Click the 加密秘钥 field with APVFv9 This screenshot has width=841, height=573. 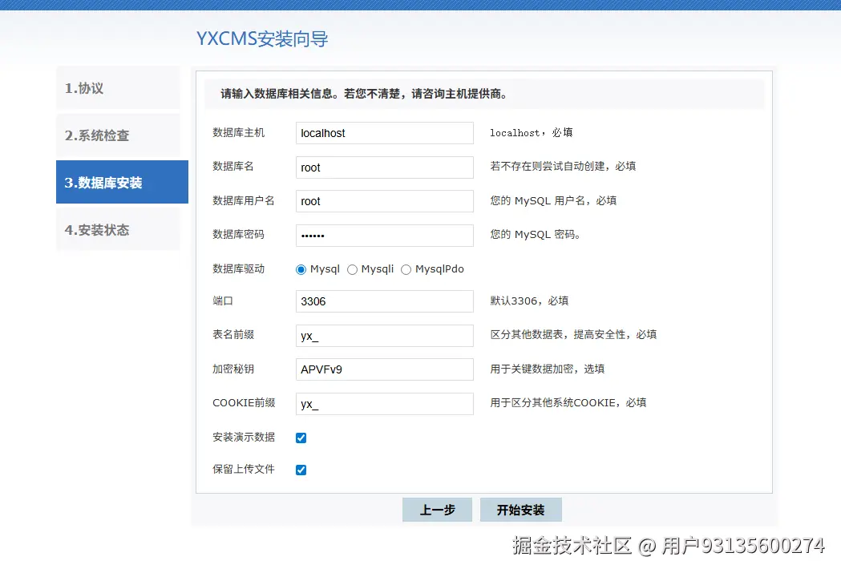(385, 369)
